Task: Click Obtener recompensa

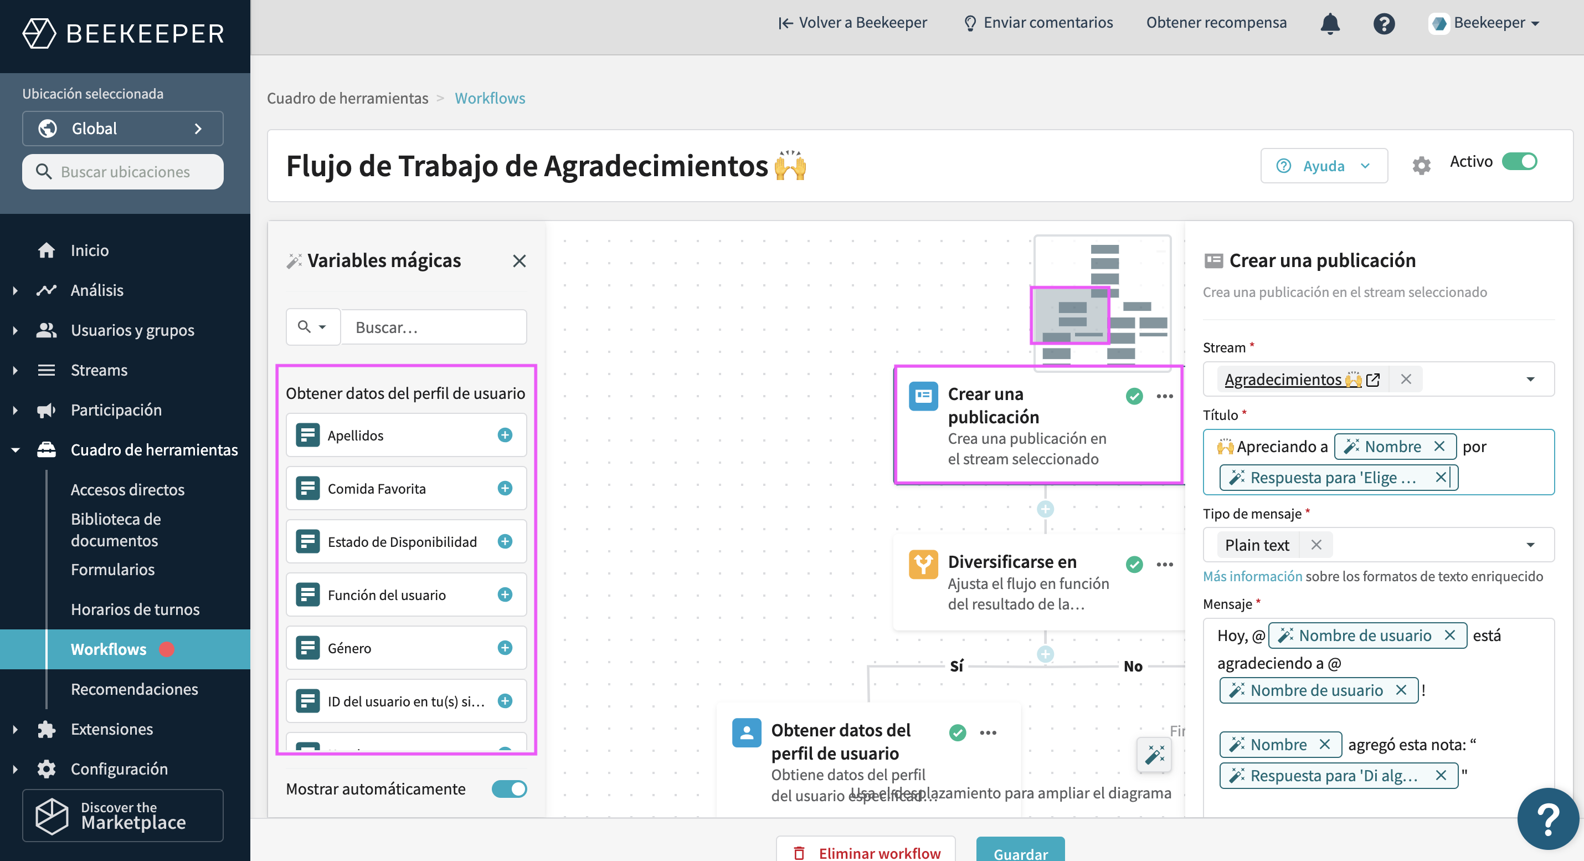Action: click(1216, 23)
